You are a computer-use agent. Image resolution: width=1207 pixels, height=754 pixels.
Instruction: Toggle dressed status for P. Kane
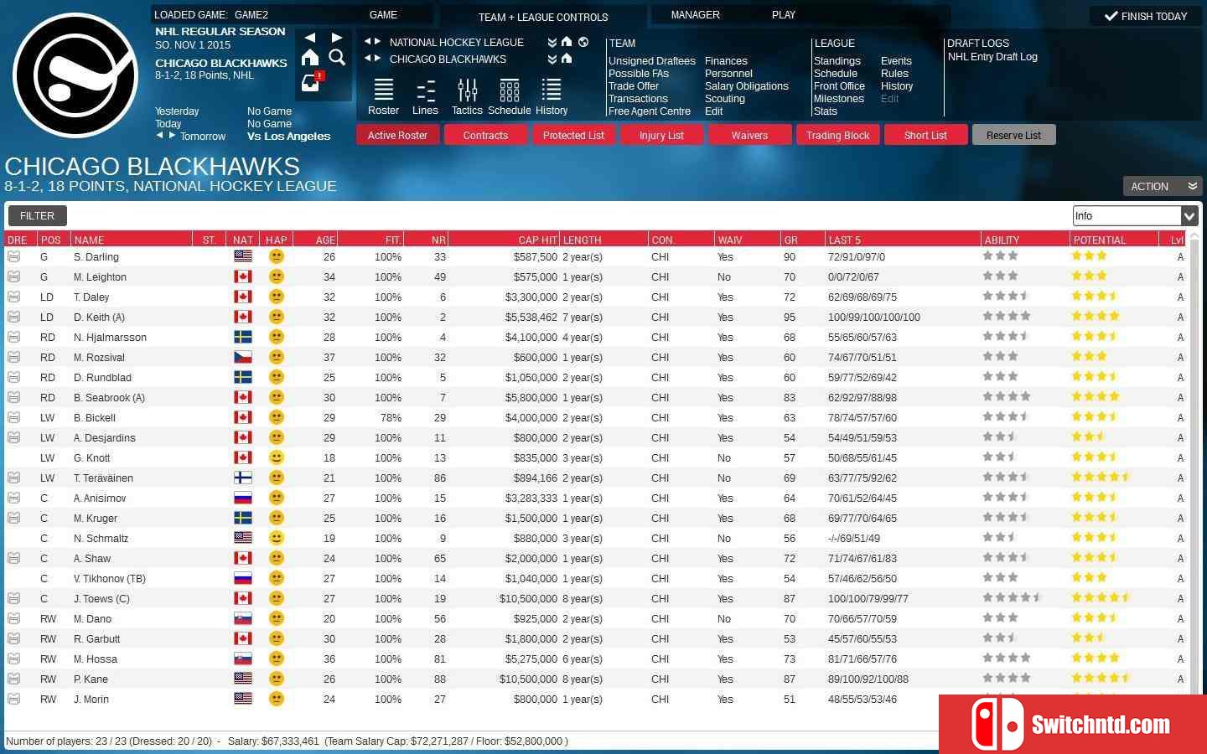click(13, 679)
